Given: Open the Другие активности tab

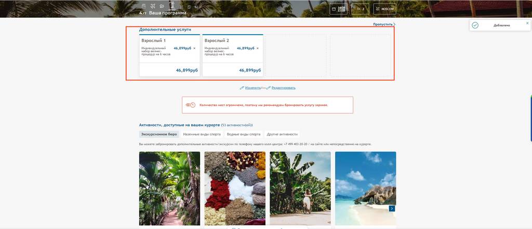Looking at the screenshot, I should point(282,134).
